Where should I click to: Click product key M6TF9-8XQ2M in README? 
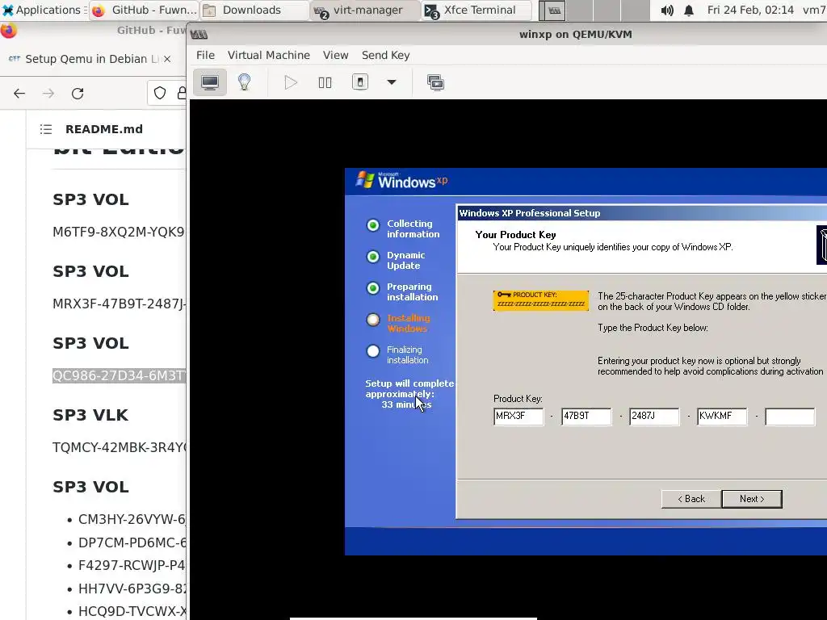click(119, 232)
